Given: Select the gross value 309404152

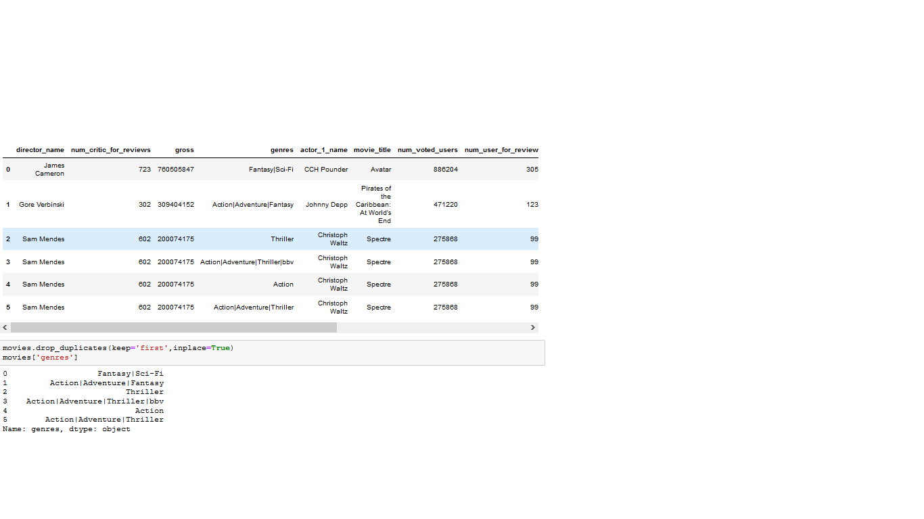Looking at the screenshot, I should point(176,205).
